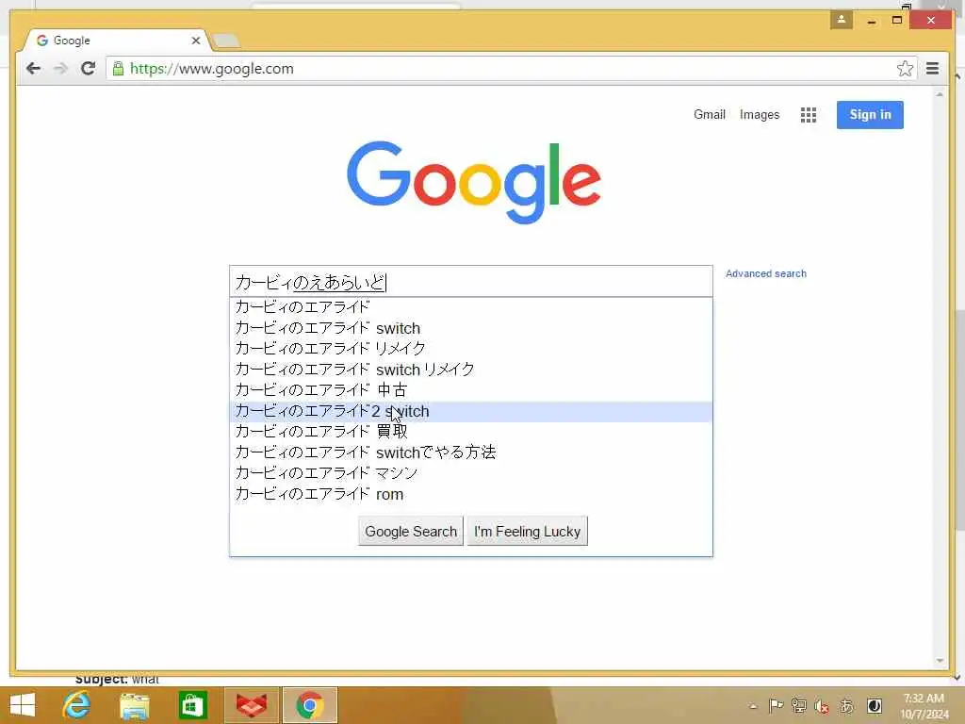
Task: Bookmark this page with the star icon
Action: point(905,68)
